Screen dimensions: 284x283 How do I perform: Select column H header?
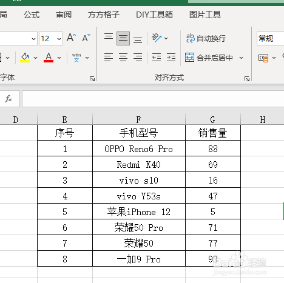coord(263,120)
